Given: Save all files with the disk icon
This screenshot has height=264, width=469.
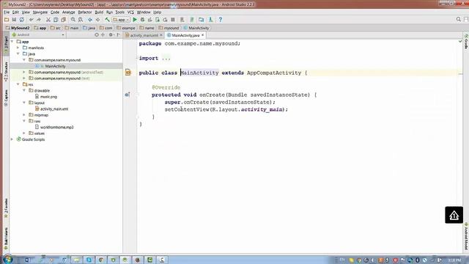Looking at the screenshot, I should pyautogui.click(x=14, y=20).
